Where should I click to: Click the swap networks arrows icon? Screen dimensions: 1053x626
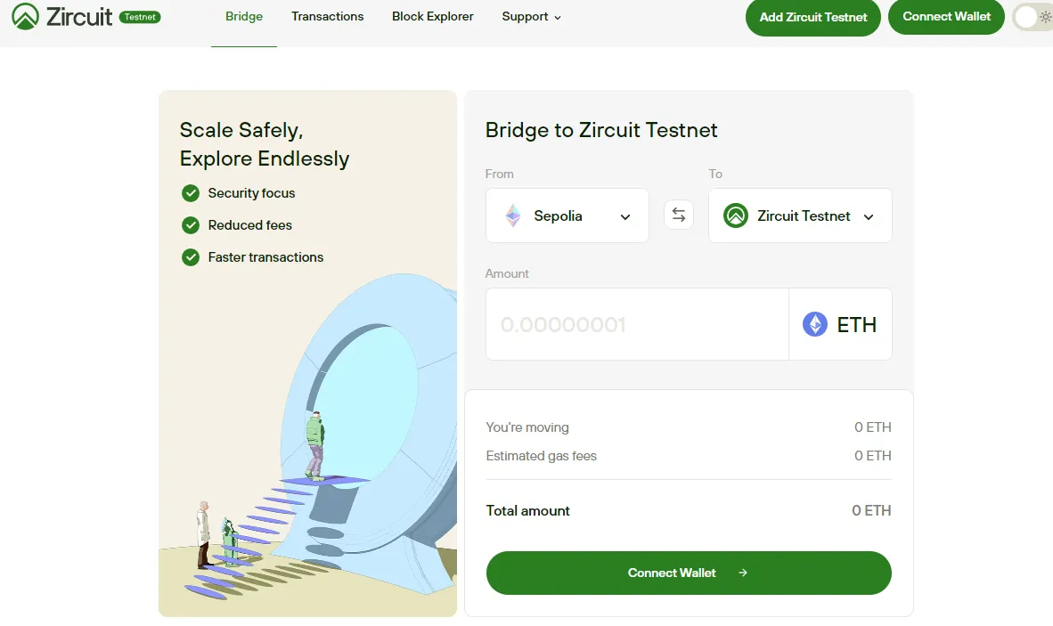coord(679,215)
